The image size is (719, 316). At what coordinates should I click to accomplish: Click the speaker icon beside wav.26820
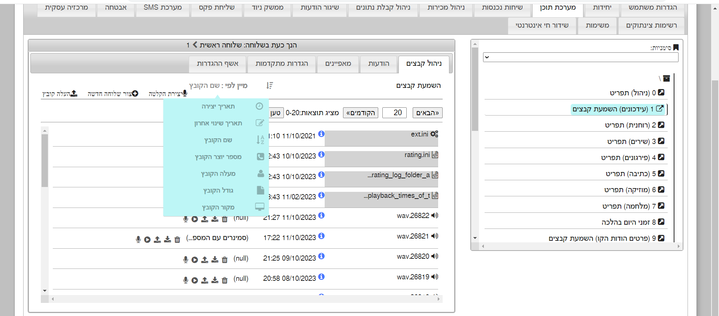(x=434, y=256)
